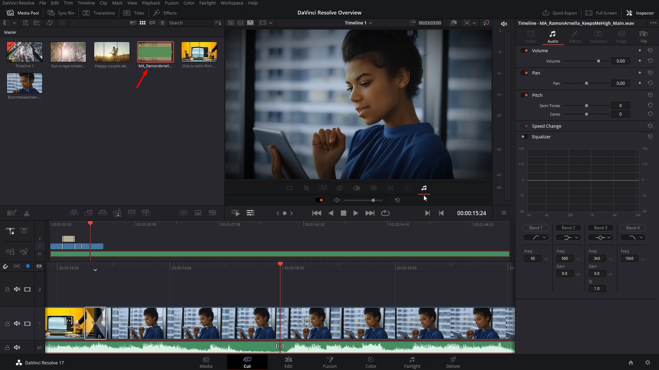Toggle loop playback icon
The image size is (659, 370).
pyautogui.click(x=385, y=213)
